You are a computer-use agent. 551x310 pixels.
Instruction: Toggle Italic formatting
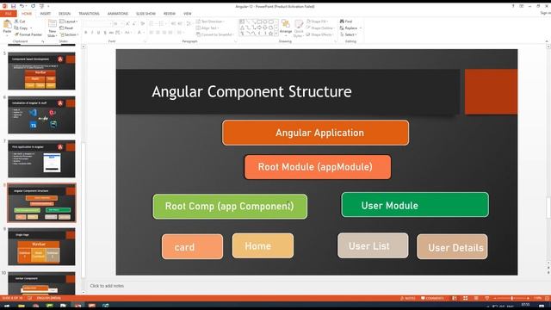92,33
